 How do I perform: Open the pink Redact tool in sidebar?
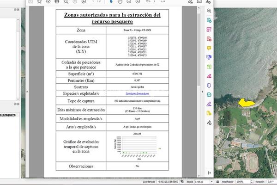(209, 76)
